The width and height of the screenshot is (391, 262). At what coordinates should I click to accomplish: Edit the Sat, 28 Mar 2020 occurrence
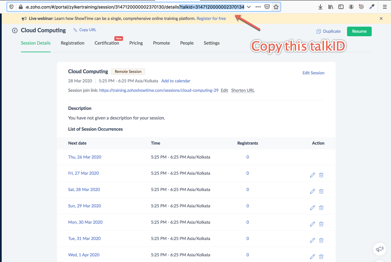tap(312, 191)
